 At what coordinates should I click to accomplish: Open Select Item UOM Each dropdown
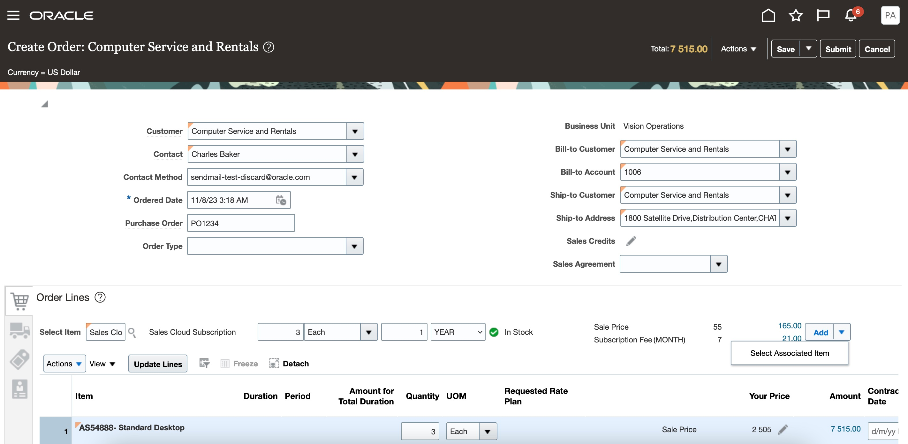pyautogui.click(x=369, y=332)
